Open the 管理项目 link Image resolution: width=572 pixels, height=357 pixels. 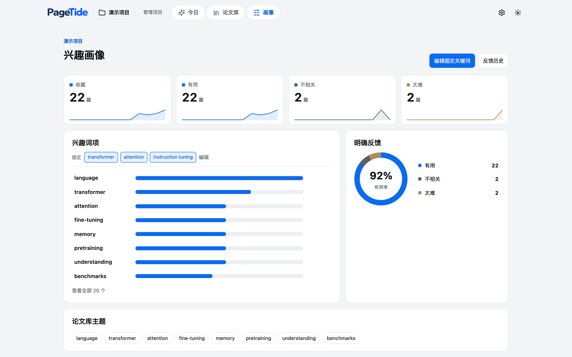tap(153, 12)
